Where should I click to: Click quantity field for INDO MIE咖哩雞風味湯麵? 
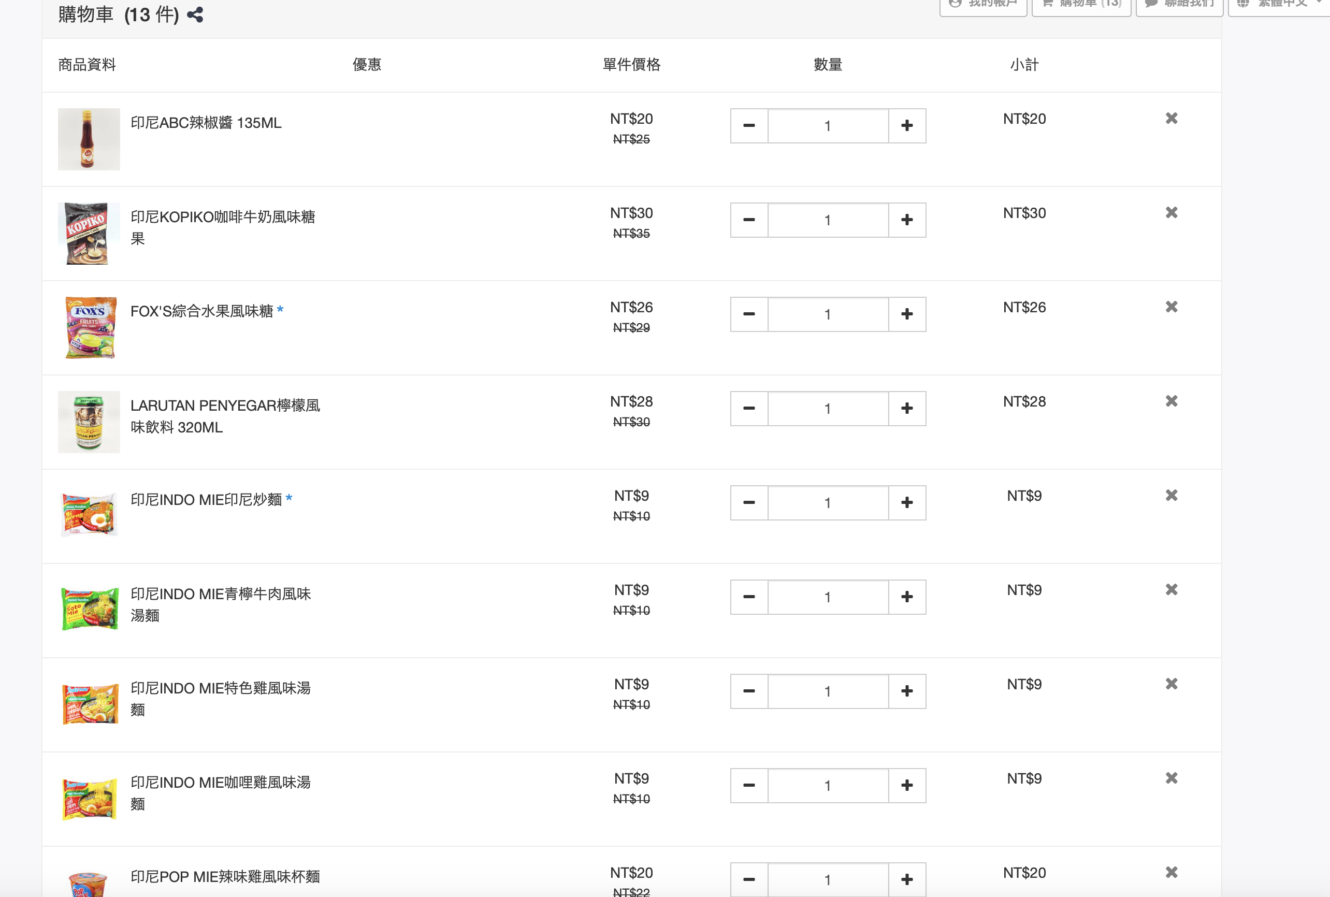click(828, 786)
